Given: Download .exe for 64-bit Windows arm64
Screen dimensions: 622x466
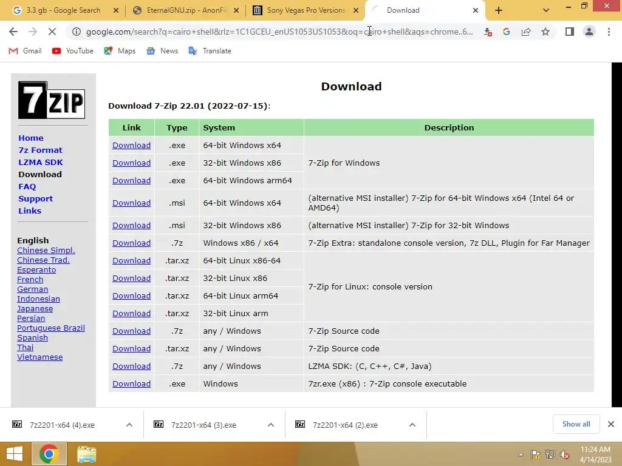Looking at the screenshot, I should pos(131,181).
